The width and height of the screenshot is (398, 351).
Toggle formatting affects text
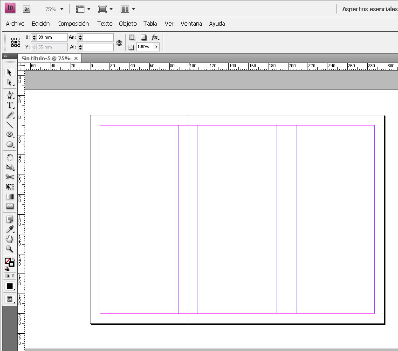[x=13, y=276]
